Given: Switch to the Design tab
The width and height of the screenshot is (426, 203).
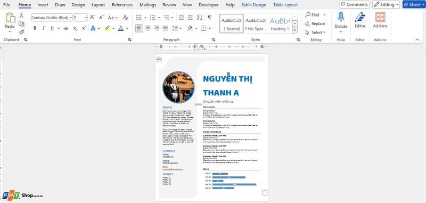Looking at the screenshot, I should (x=78, y=5).
